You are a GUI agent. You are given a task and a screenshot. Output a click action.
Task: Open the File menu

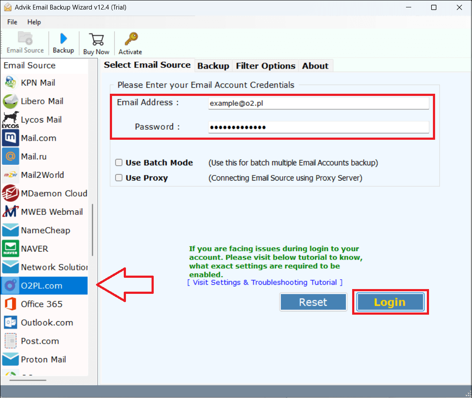pyautogui.click(x=12, y=22)
